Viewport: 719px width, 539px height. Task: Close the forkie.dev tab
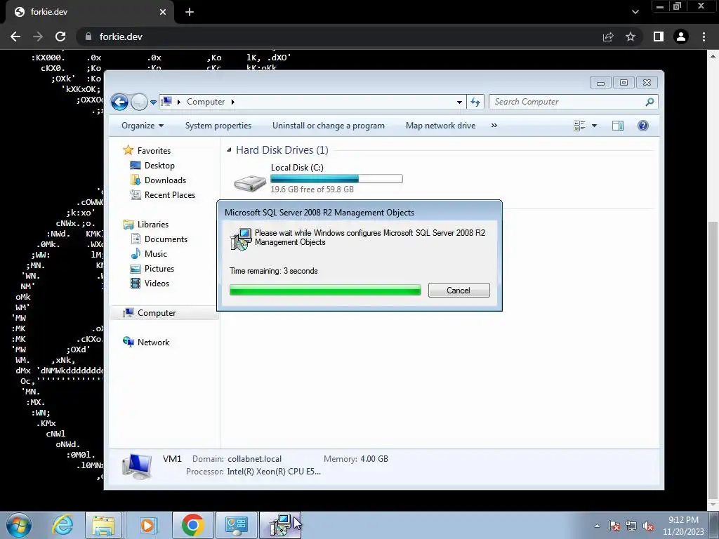[162, 12]
